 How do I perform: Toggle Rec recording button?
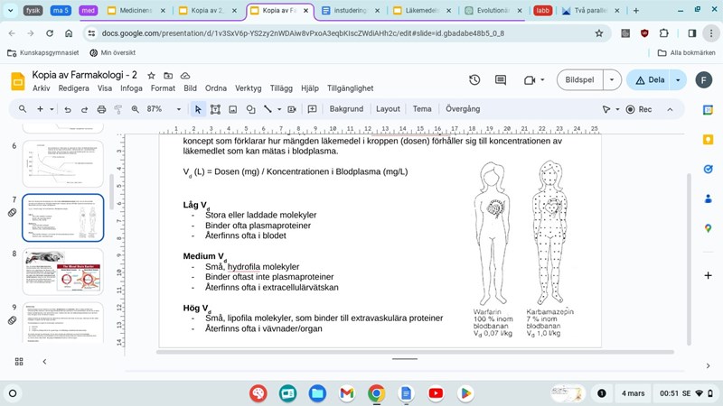point(638,109)
